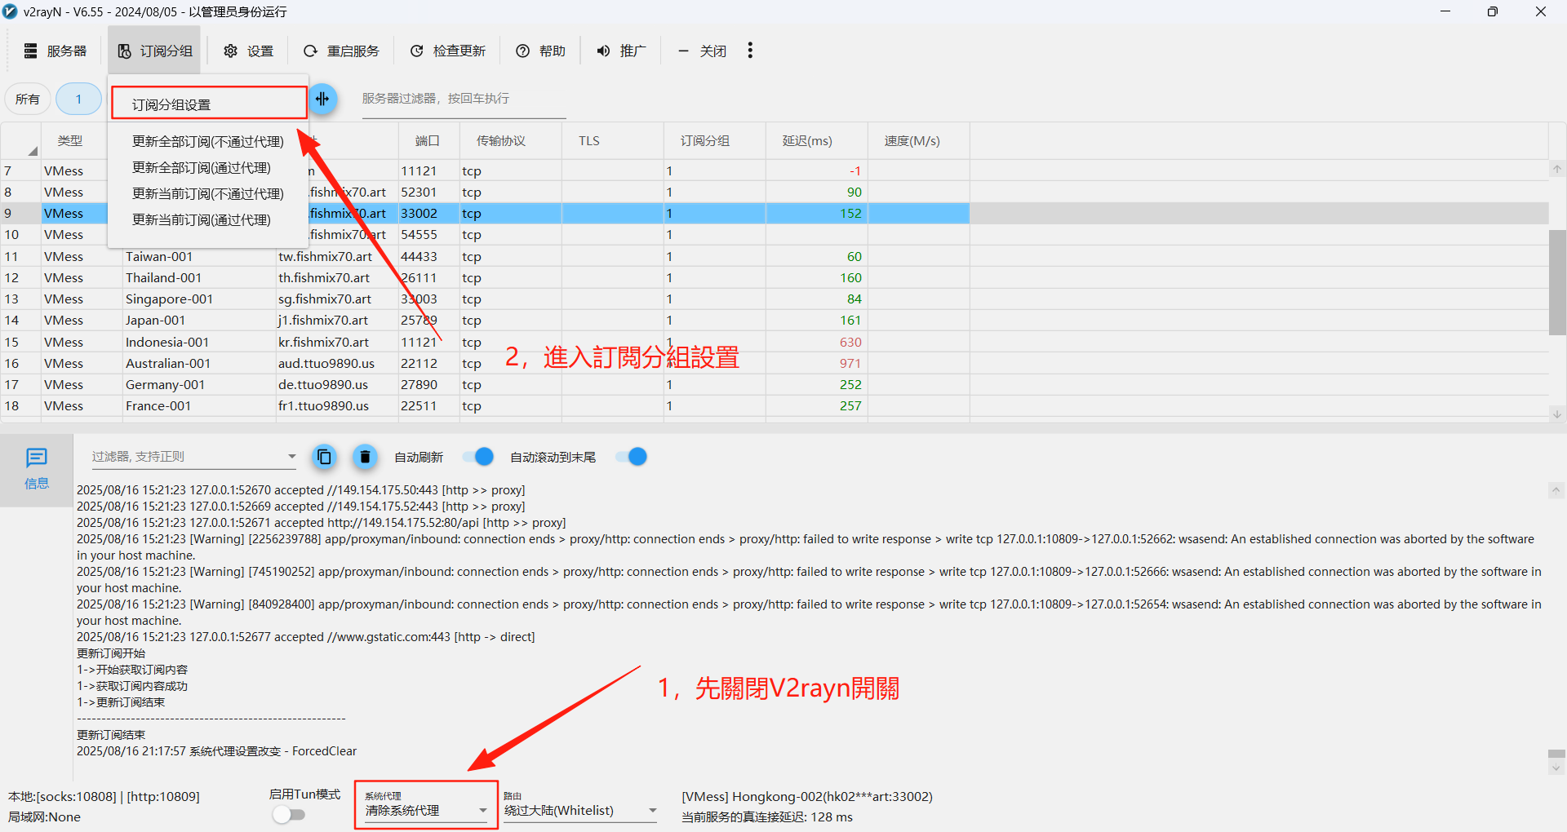This screenshot has height=832, width=1567.
Task: Open the 订阅分组 subscription group menu
Action: pos(155,51)
